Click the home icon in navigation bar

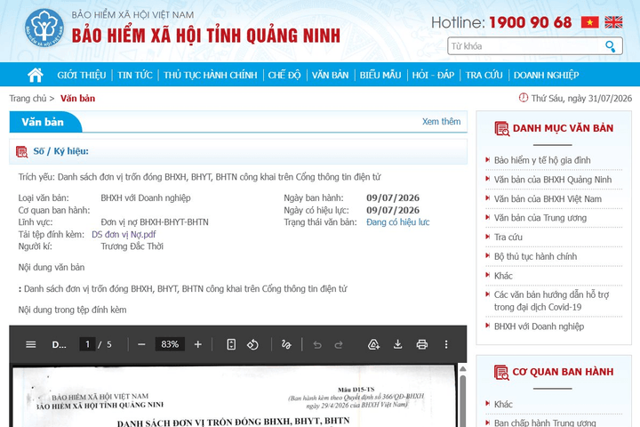coord(35,76)
